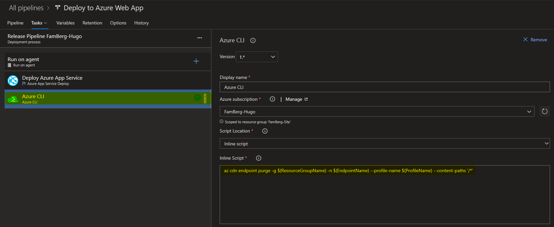Click the Scoped to resource group 'FamBerg-Site' note
554x227 pixels.
coord(258,122)
